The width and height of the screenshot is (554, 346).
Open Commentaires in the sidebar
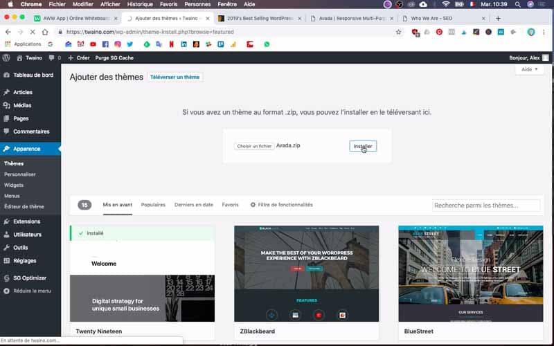coord(30,131)
